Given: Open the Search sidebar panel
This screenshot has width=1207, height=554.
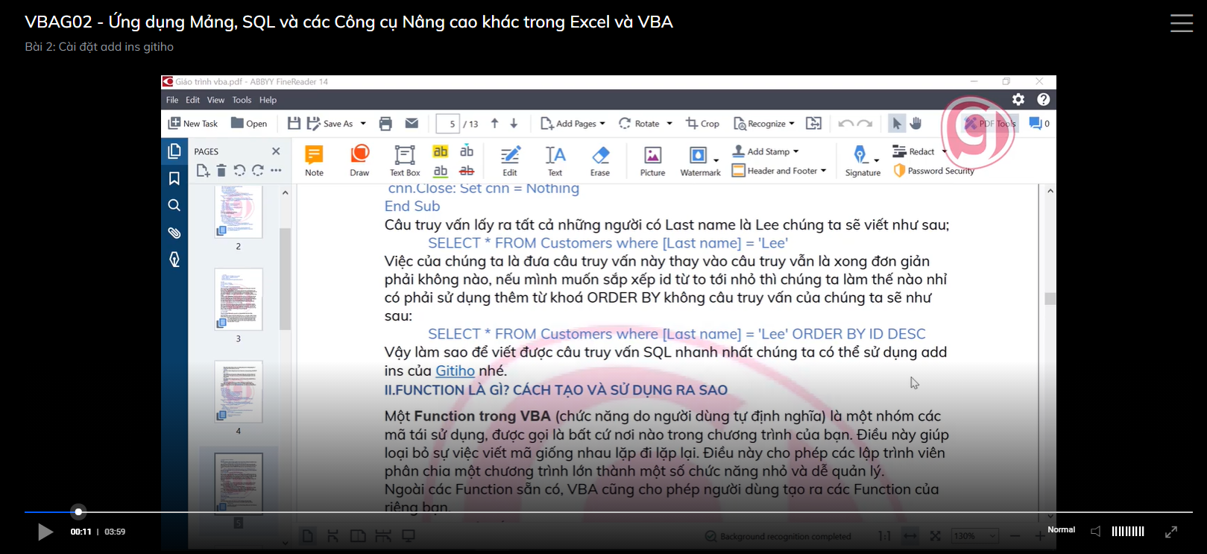Looking at the screenshot, I should [x=174, y=205].
